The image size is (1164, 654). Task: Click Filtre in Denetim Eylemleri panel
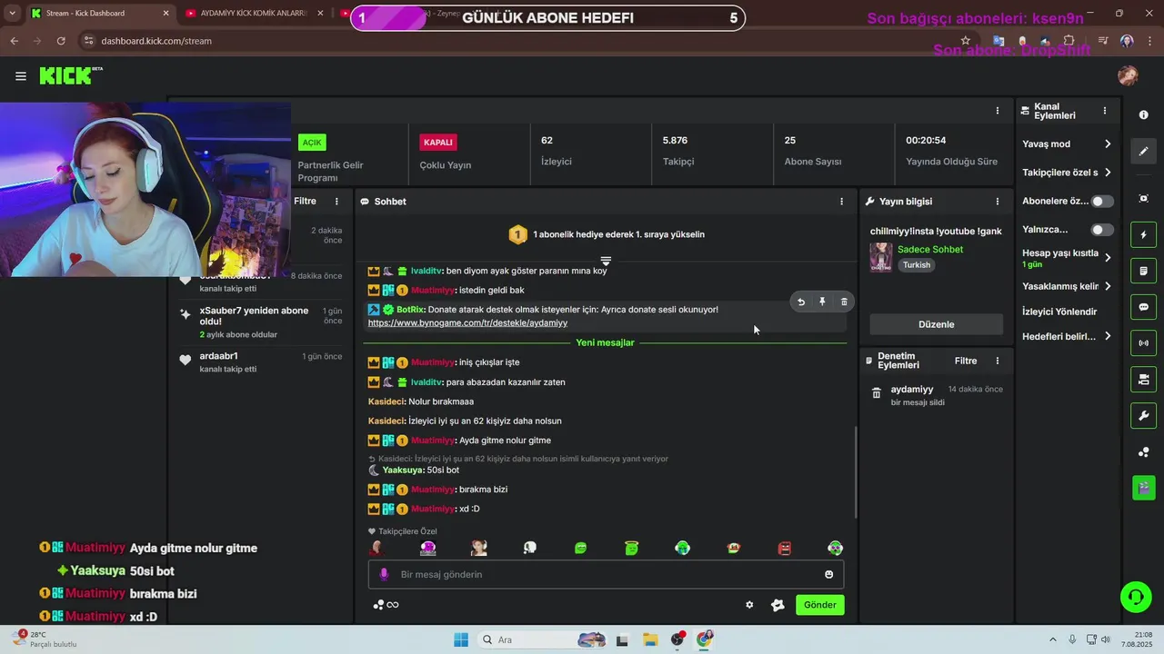click(966, 361)
